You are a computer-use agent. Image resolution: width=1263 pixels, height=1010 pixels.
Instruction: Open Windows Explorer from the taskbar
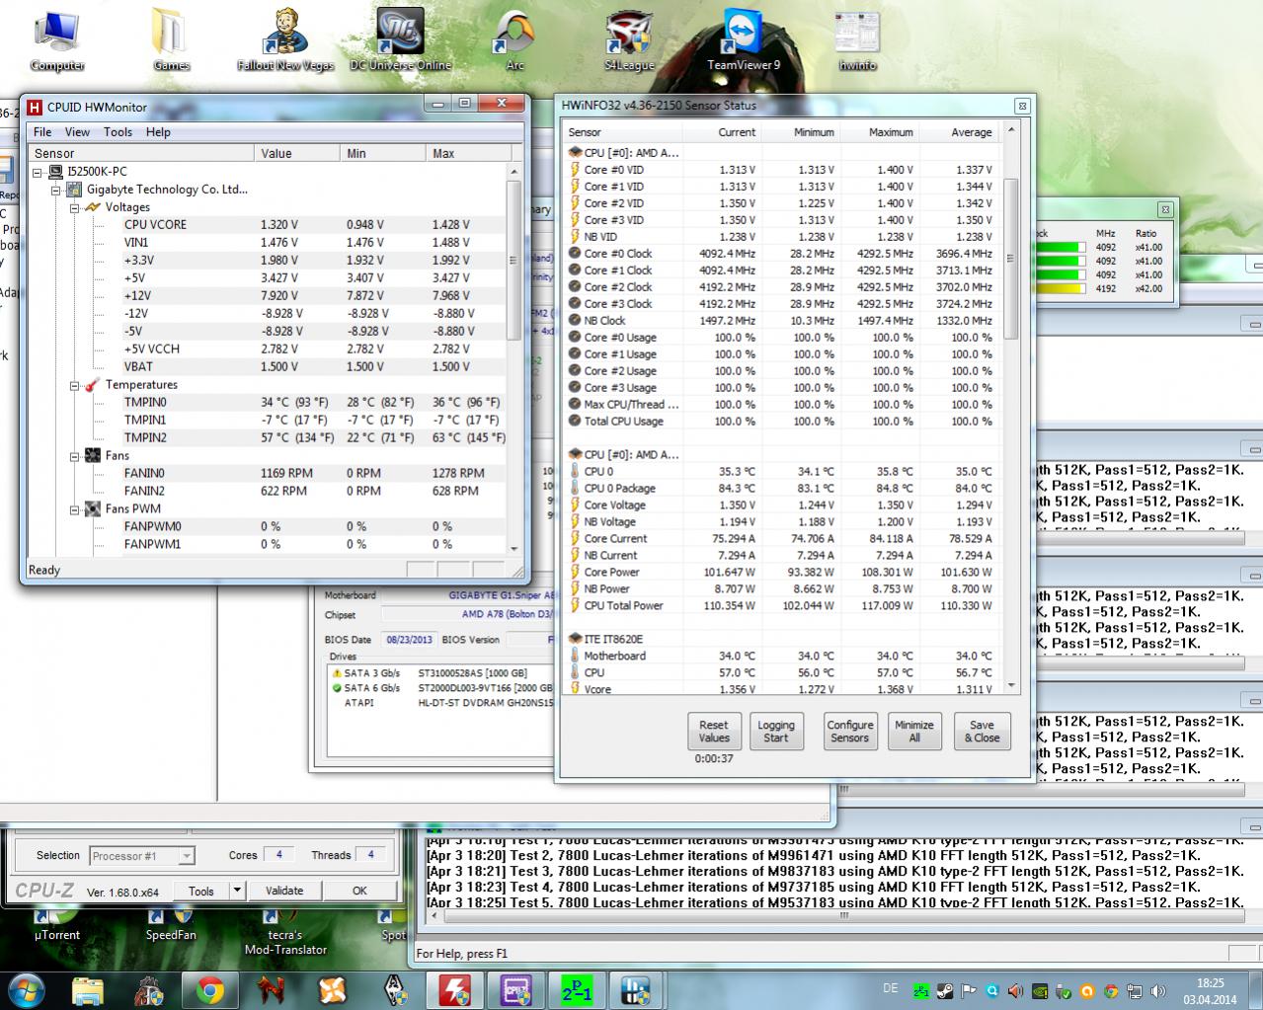click(88, 989)
